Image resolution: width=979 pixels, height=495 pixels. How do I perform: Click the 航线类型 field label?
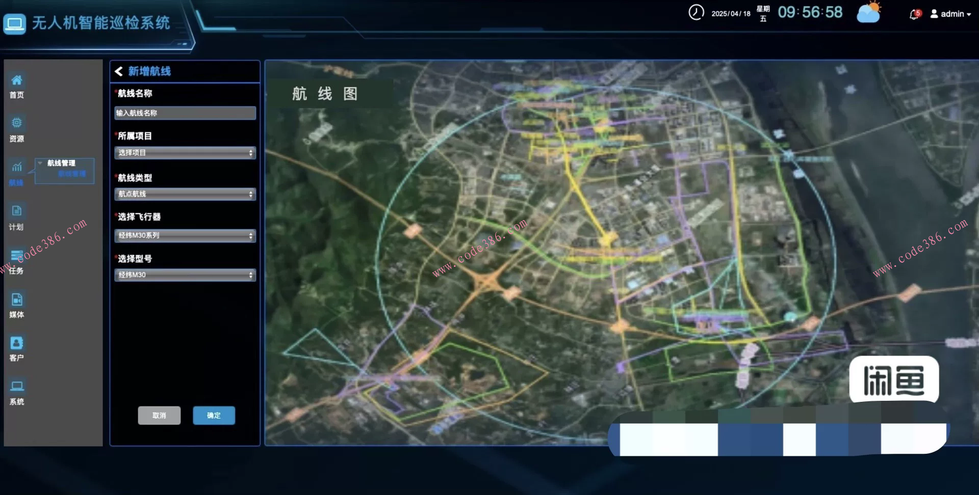coord(135,178)
